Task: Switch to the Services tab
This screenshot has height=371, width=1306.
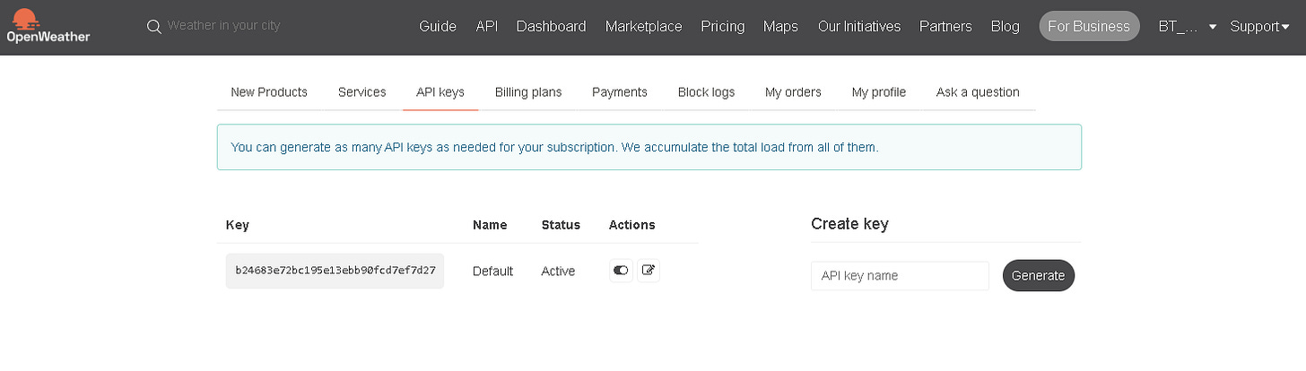Action: pyautogui.click(x=362, y=91)
